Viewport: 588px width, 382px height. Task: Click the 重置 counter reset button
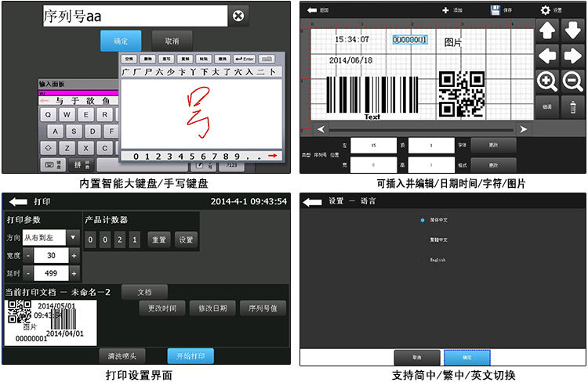[x=159, y=240]
